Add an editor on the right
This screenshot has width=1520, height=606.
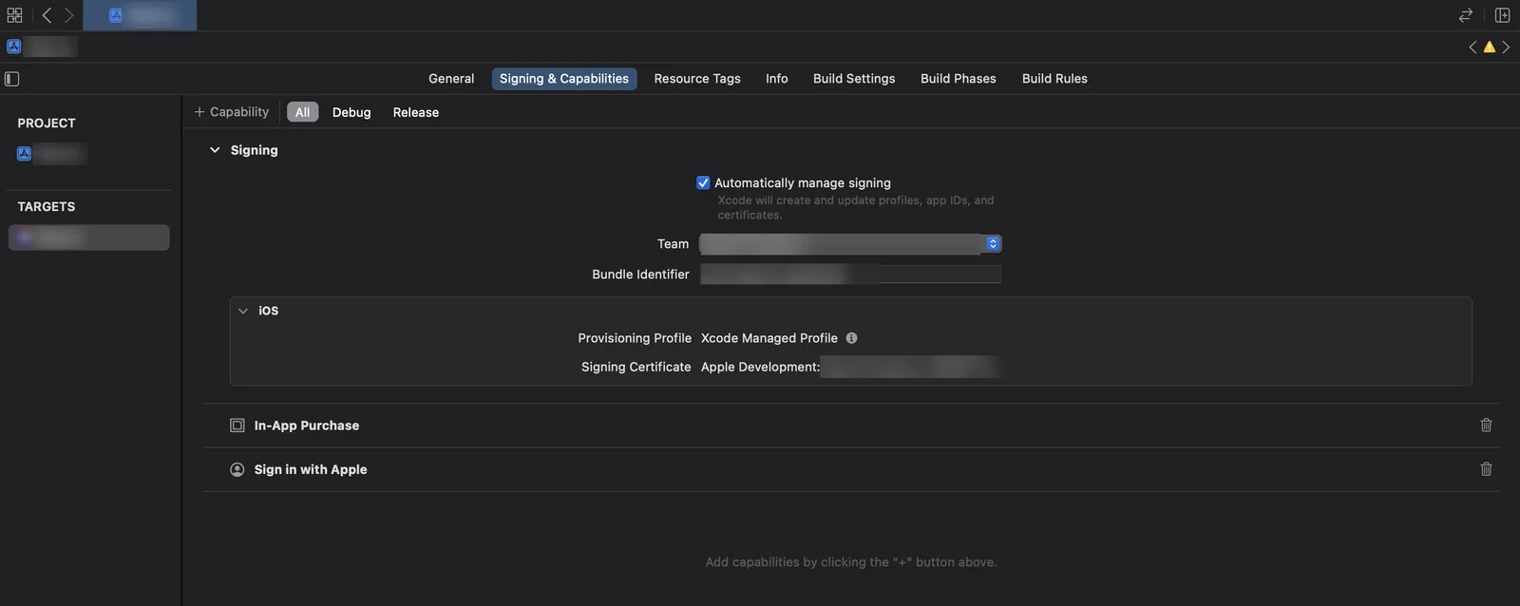tap(1502, 15)
